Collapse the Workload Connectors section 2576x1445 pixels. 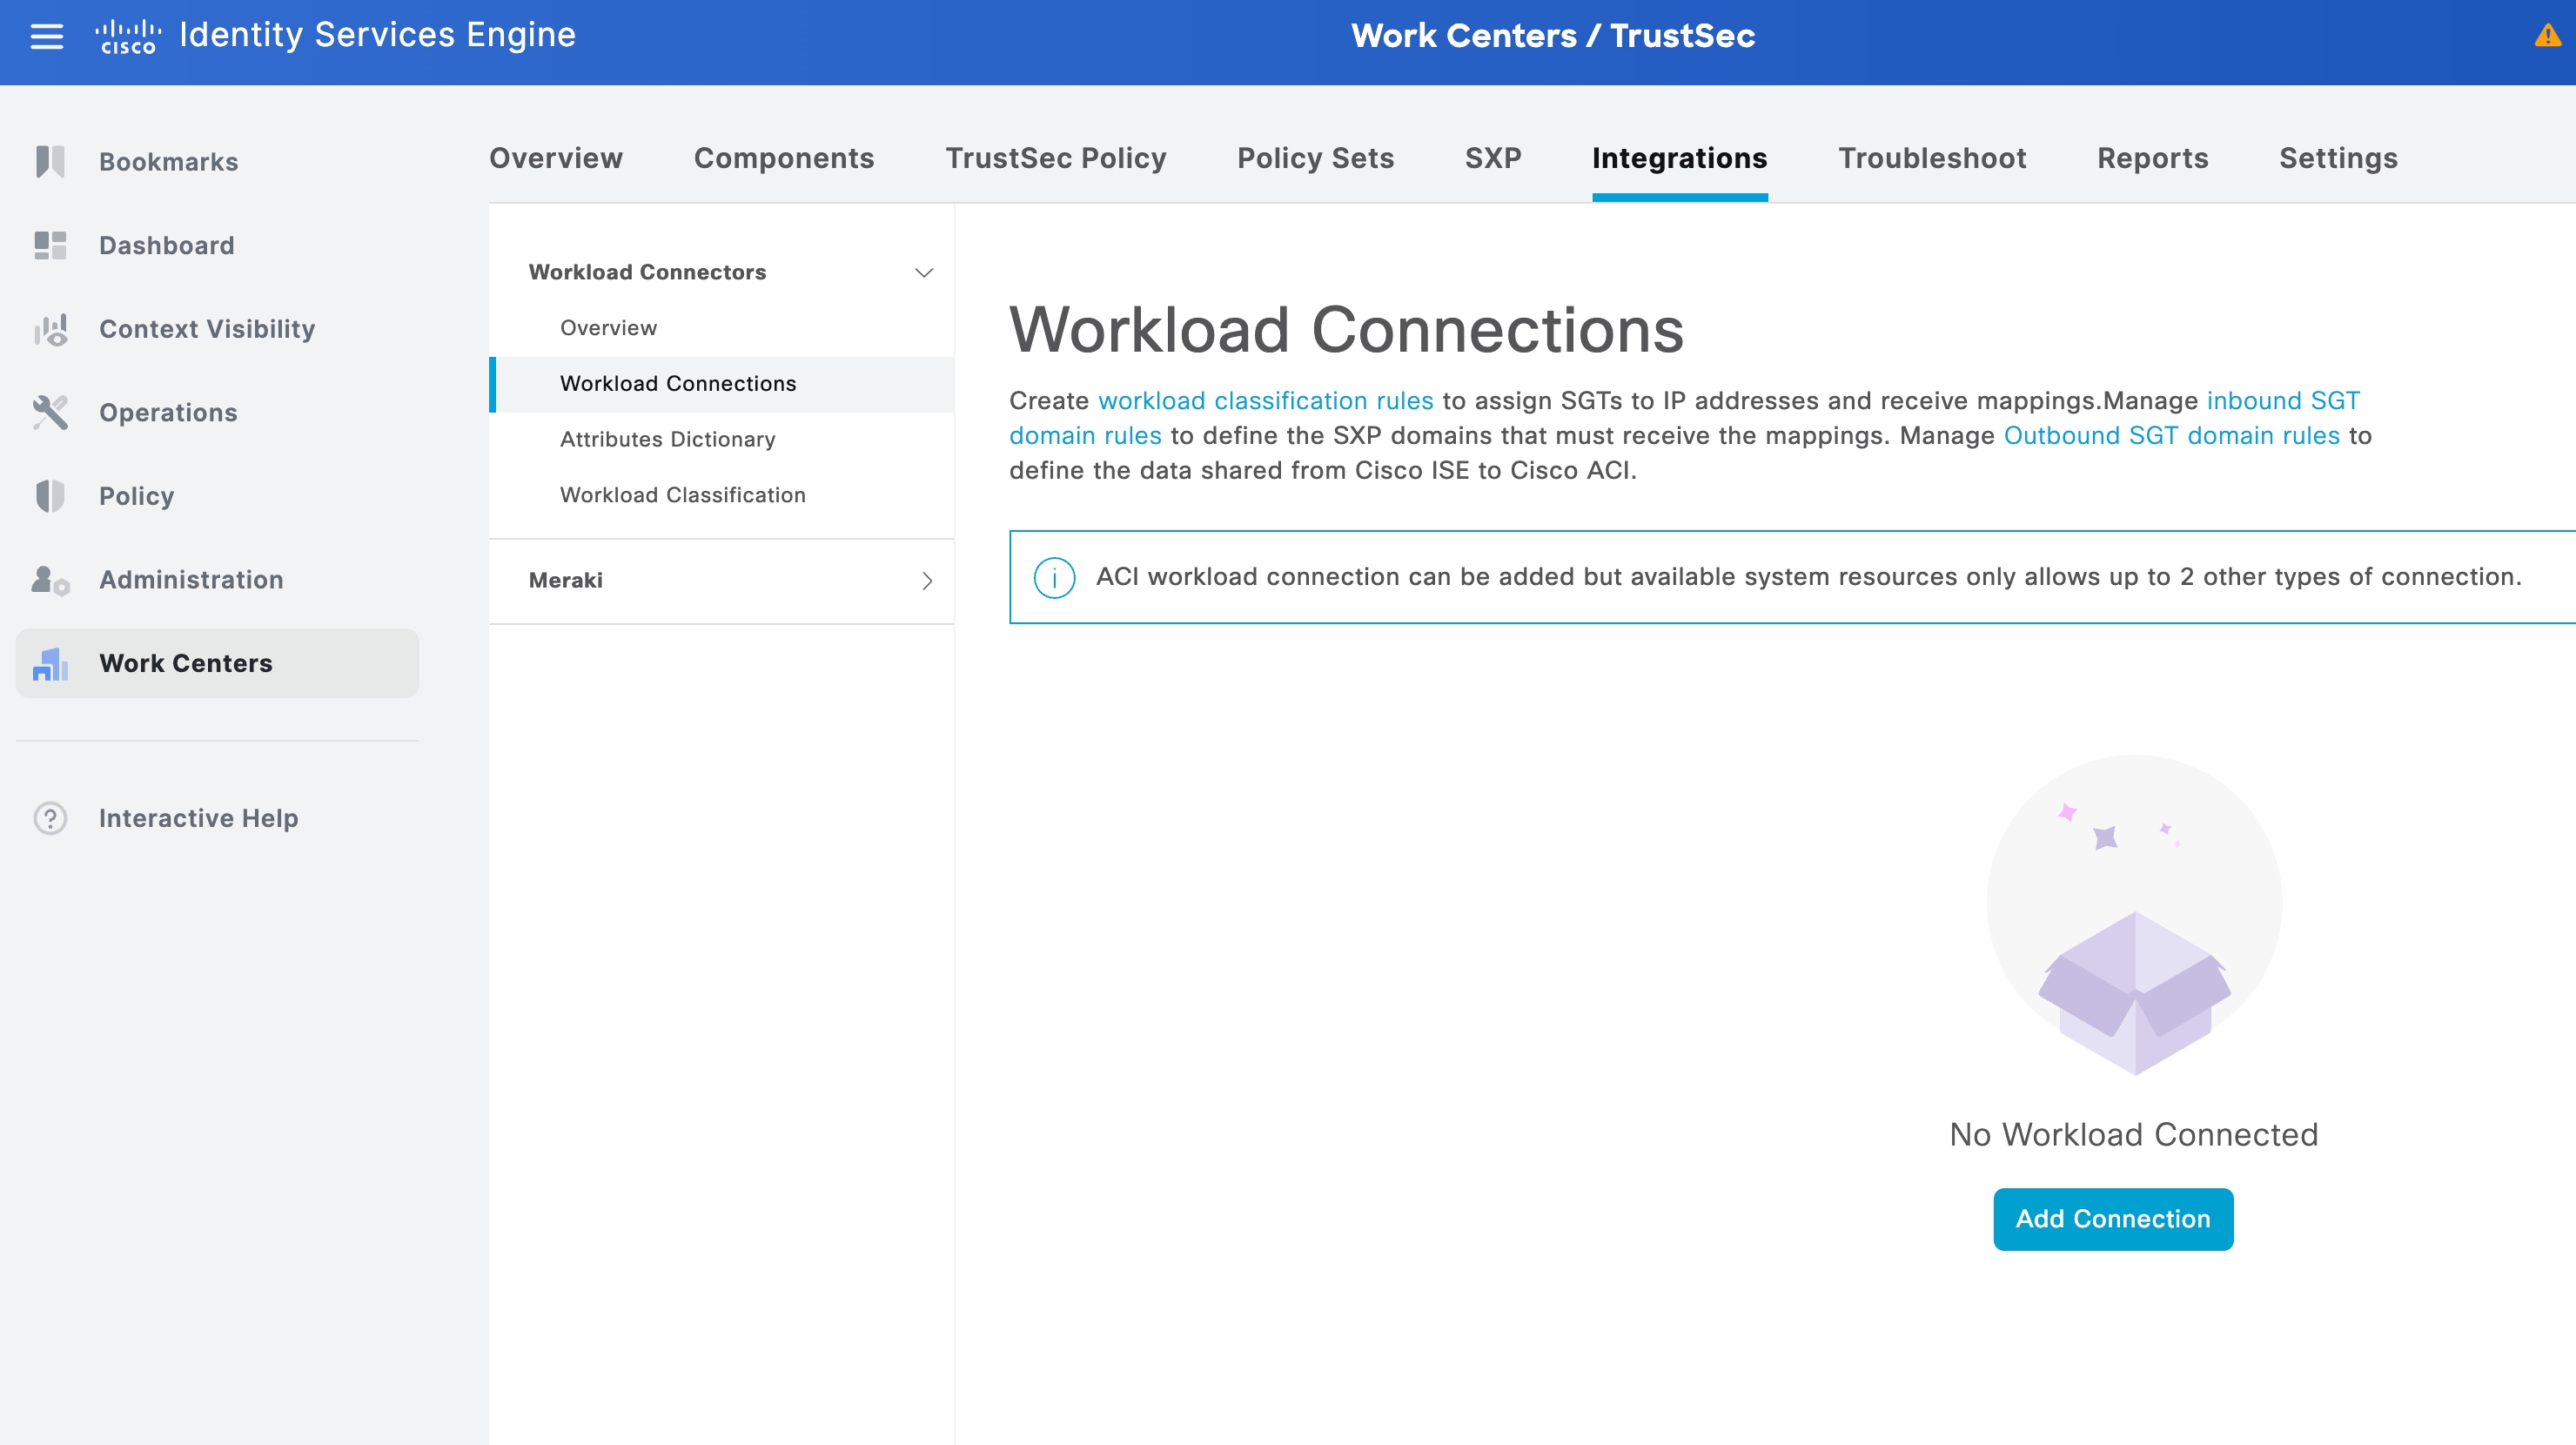point(924,272)
